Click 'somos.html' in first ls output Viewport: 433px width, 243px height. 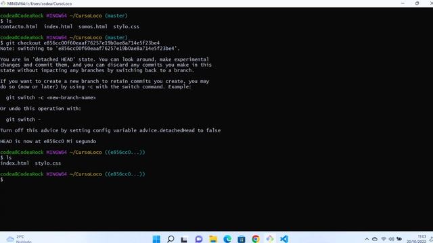tap(93, 27)
